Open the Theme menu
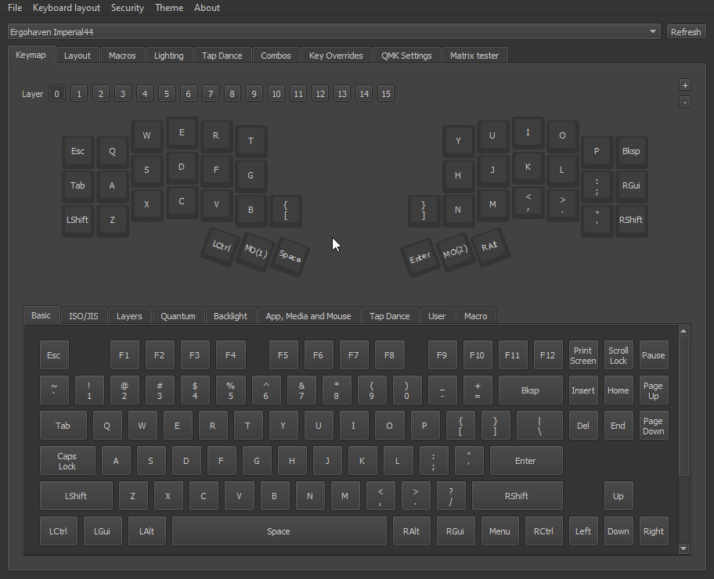The height and width of the screenshot is (579, 714). (x=169, y=8)
